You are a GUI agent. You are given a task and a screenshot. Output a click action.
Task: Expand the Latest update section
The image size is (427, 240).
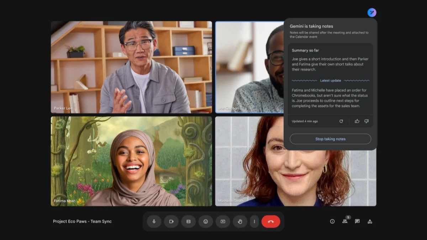pos(331,80)
